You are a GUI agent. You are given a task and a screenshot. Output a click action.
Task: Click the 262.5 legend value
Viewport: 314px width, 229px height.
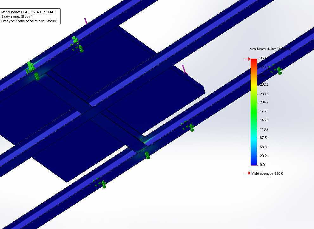coord(264,84)
